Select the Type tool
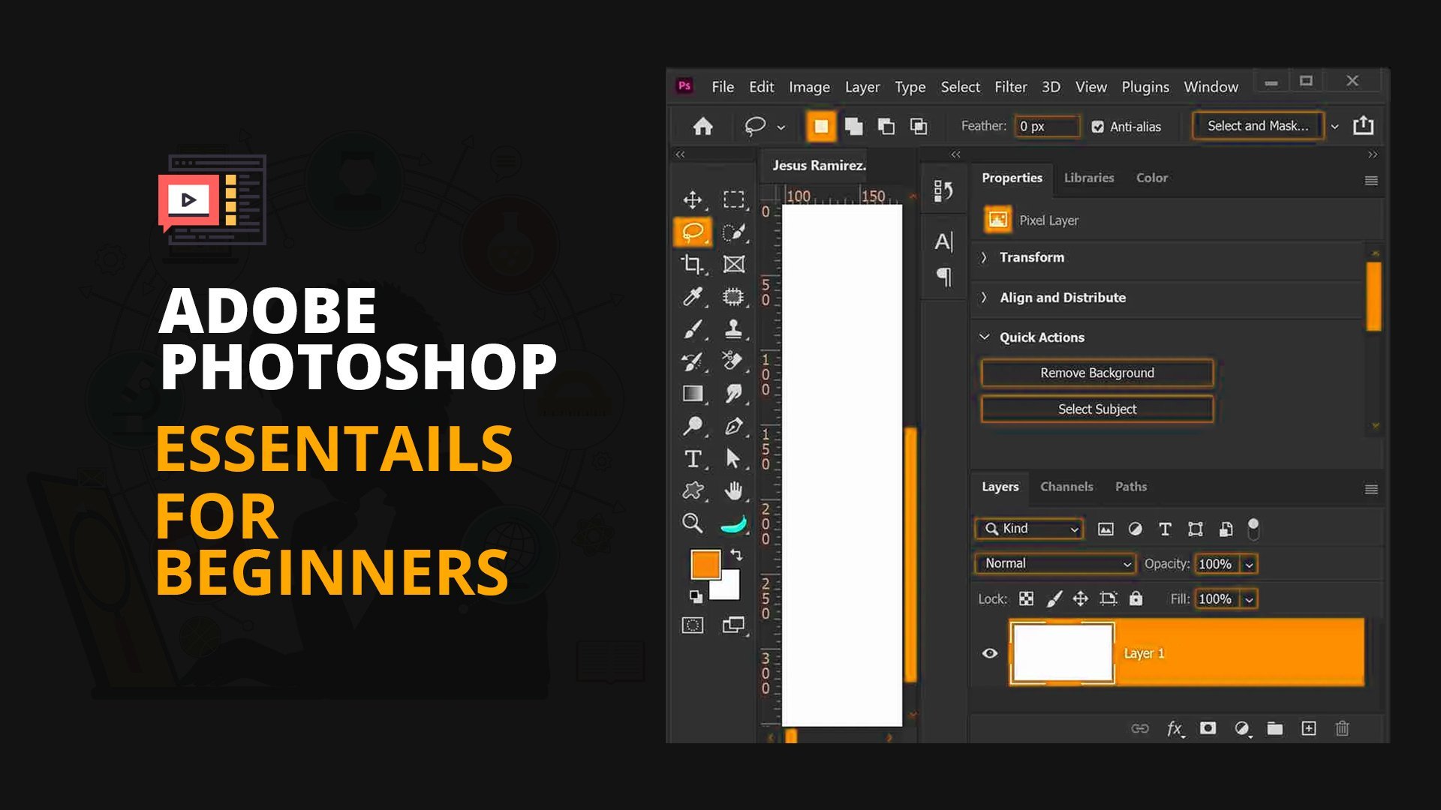 [x=692, y=456]
